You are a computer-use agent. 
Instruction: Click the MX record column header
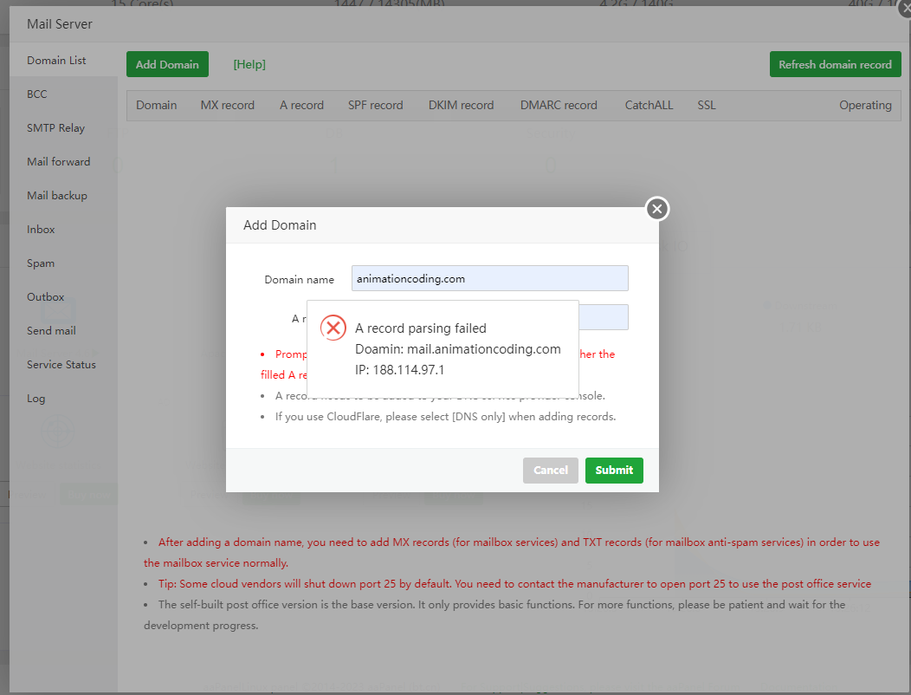pyautogui.click(x=228, y=105)
